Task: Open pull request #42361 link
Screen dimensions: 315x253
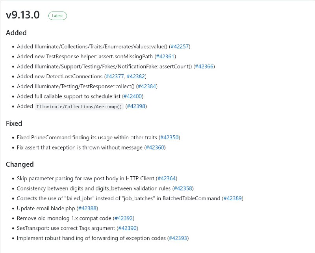Action: (x=165, y=57)
